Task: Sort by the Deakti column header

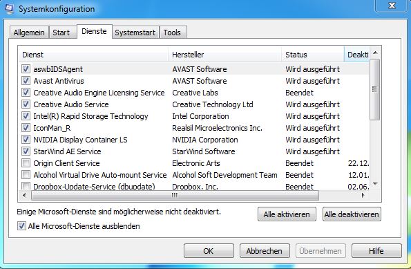Action: tap(356, 55)
